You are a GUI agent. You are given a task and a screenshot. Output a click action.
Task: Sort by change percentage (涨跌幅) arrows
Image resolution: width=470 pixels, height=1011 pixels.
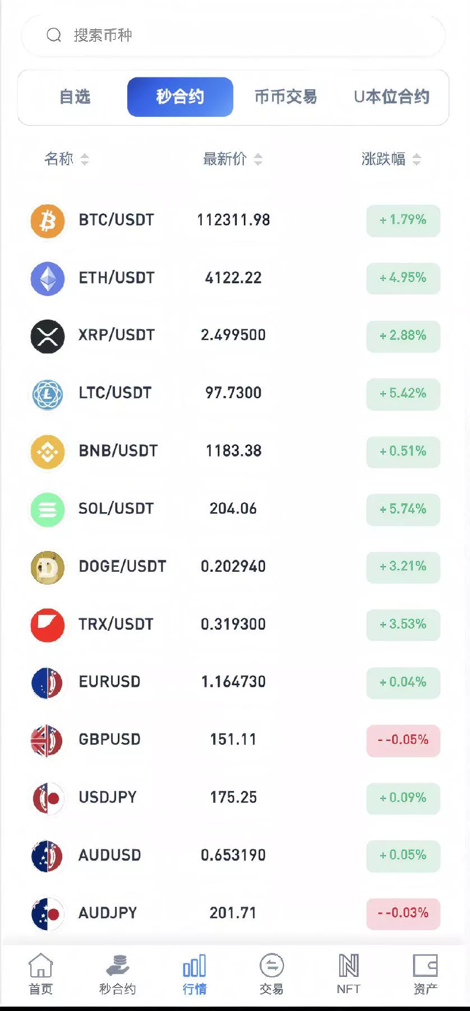(x=417, y=160)
